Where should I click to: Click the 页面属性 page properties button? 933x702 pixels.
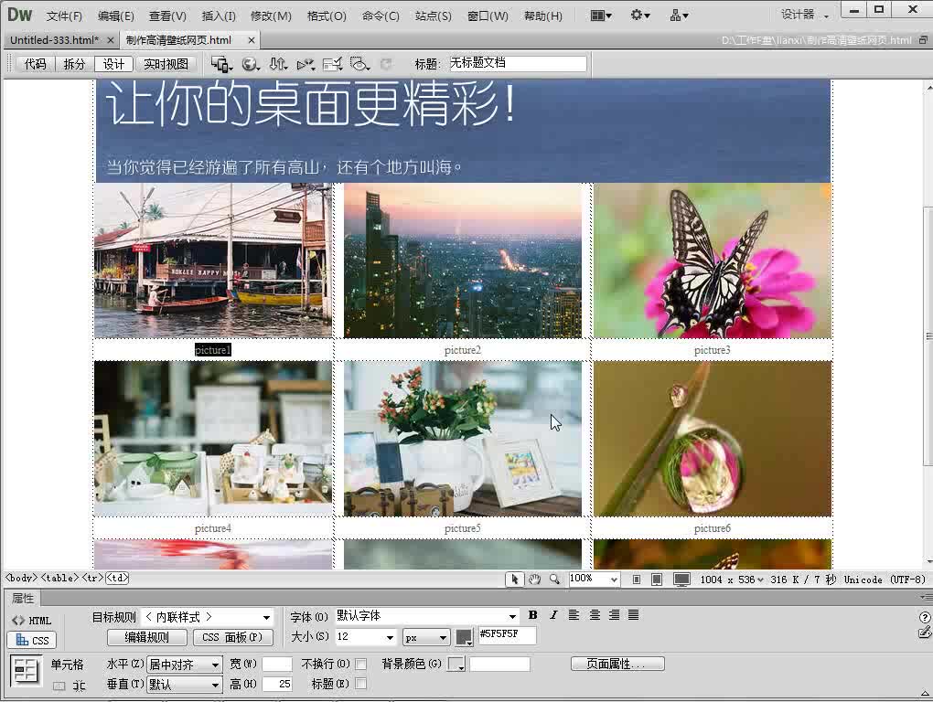[x=617, y=664]
